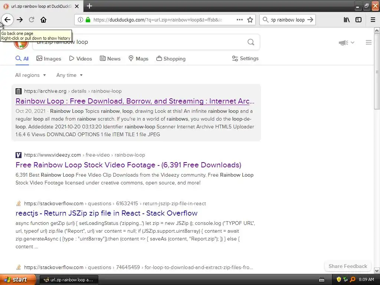The image size is (380, 285).
Task: Click the scrollbar down arrow
Action: click(377, 271)
